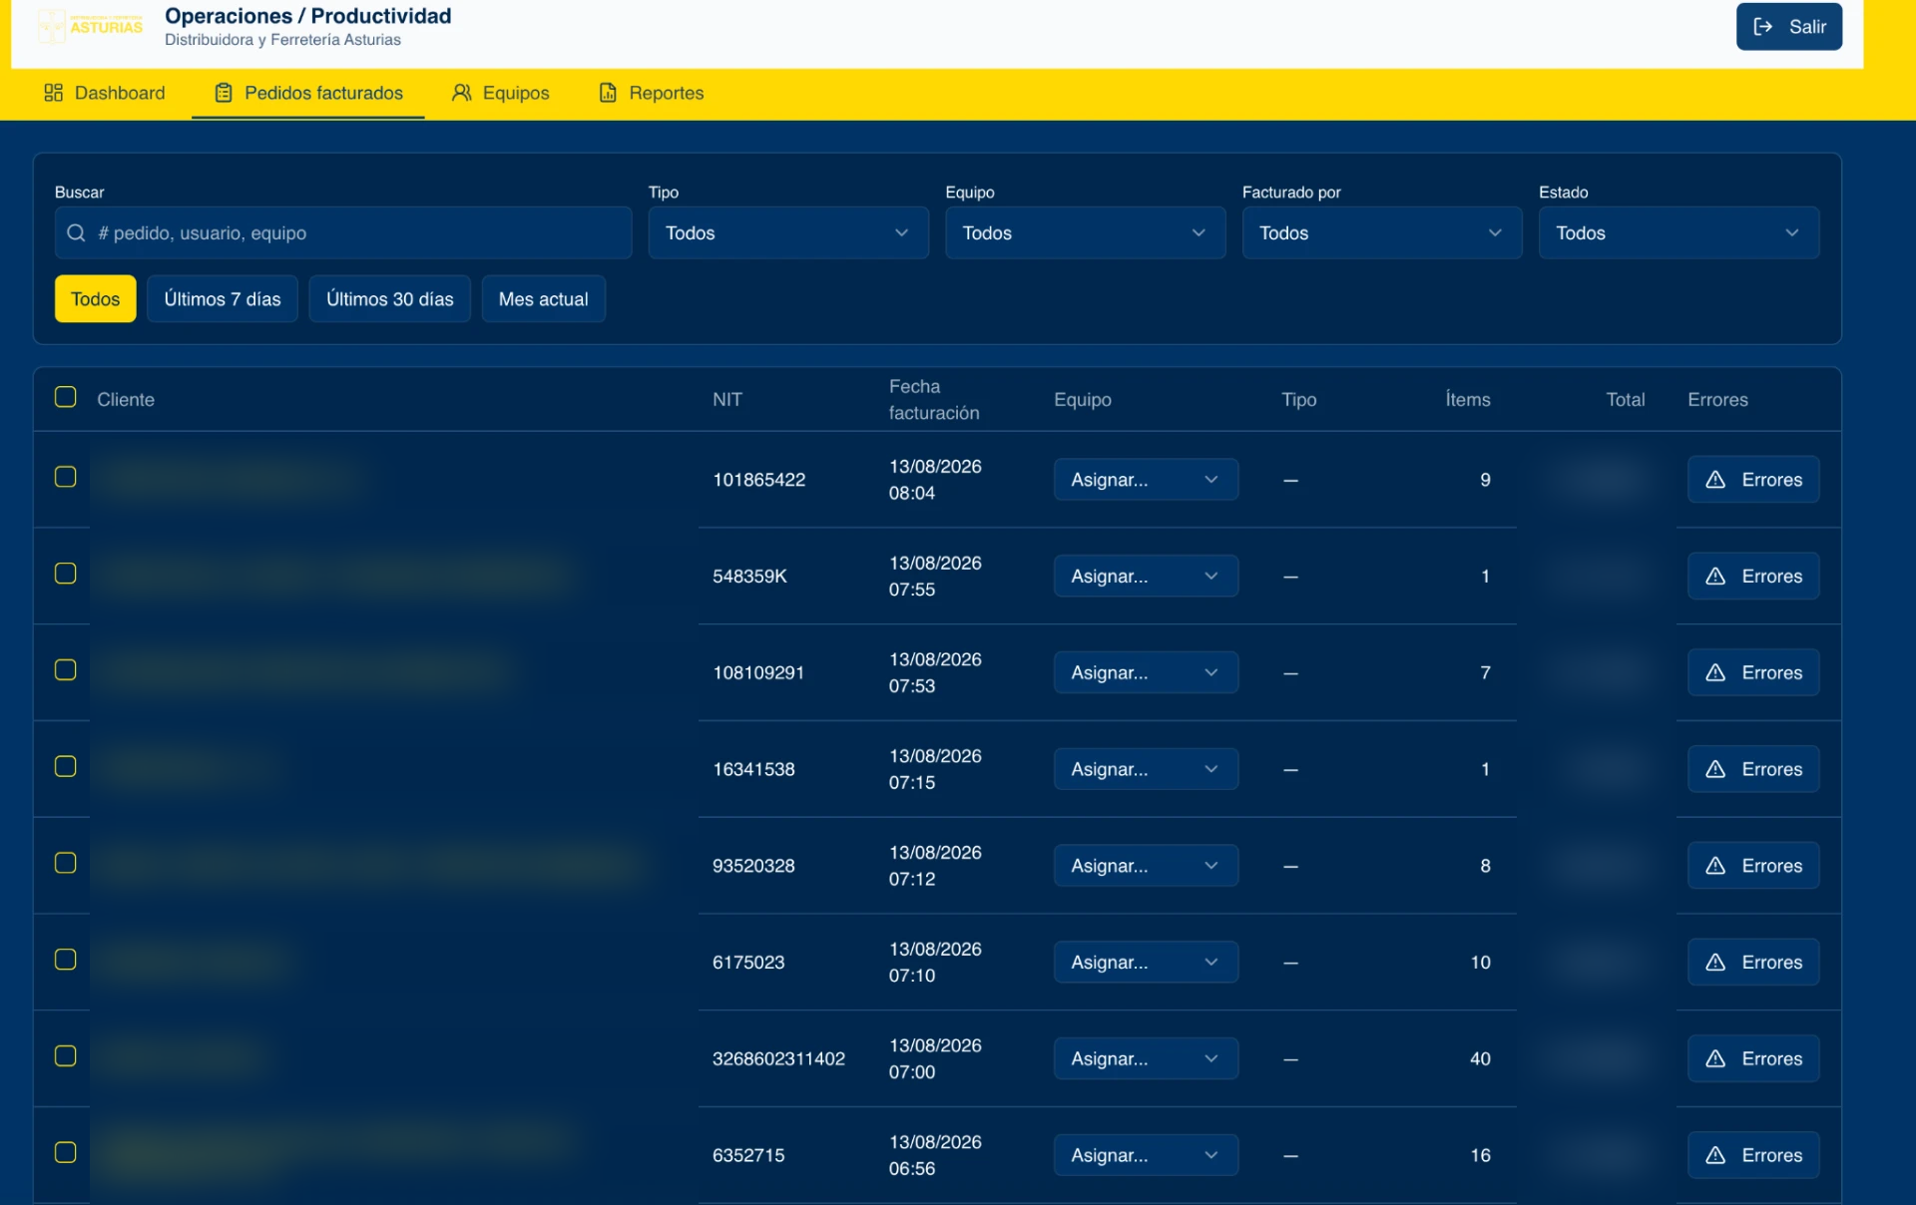Open Asignar dropdown for NIT 93520328

(1146, 866)
